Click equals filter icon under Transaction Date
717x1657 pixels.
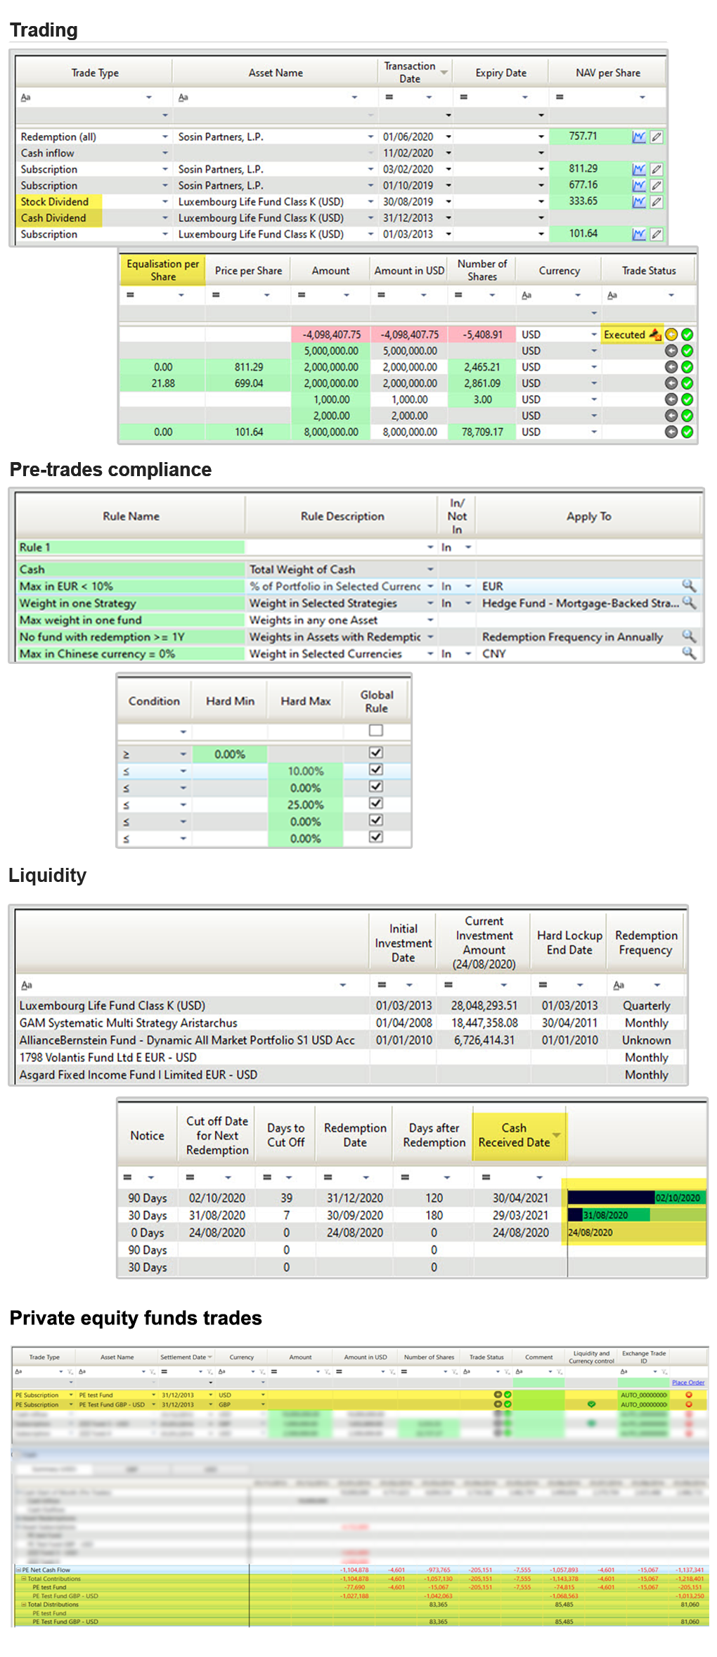coord(389,97)
